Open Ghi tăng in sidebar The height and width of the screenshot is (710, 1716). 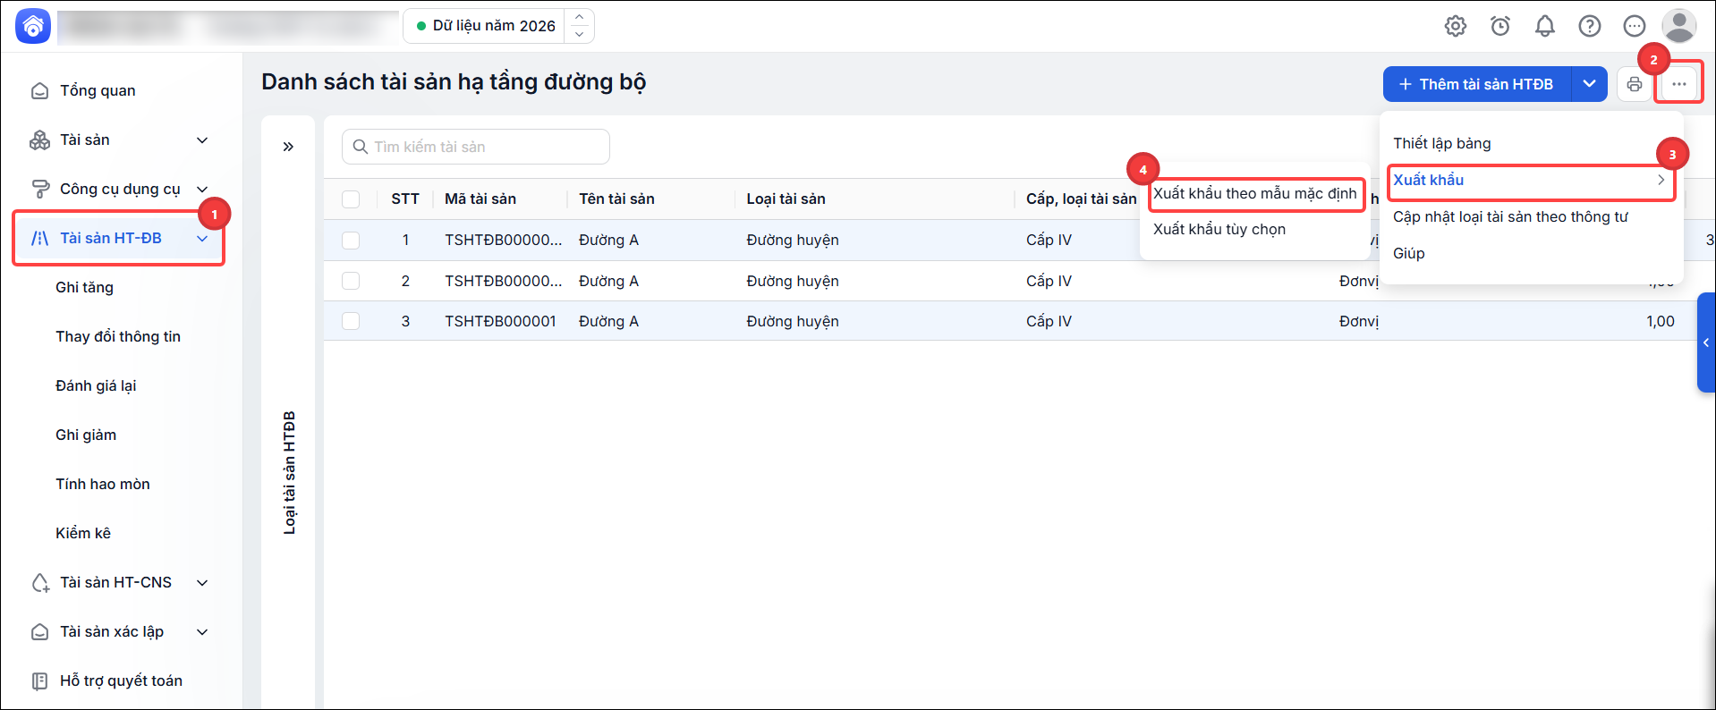[84, 287]
